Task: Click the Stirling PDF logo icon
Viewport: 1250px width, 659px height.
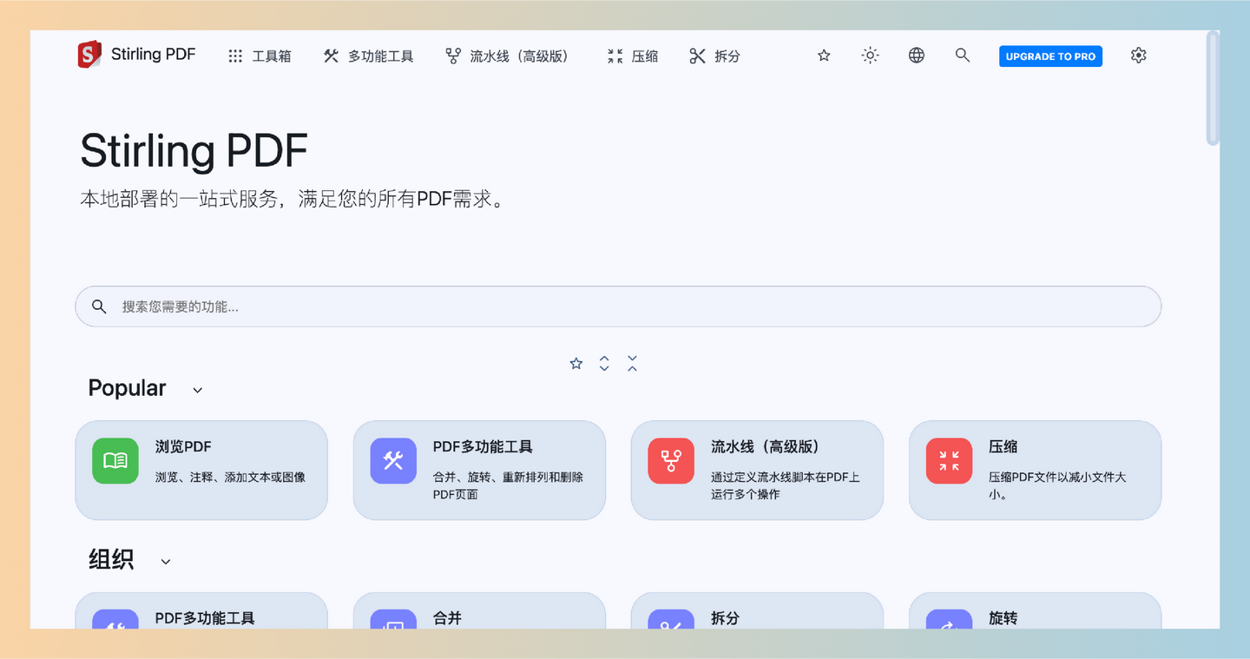Action: click(89, 55)
